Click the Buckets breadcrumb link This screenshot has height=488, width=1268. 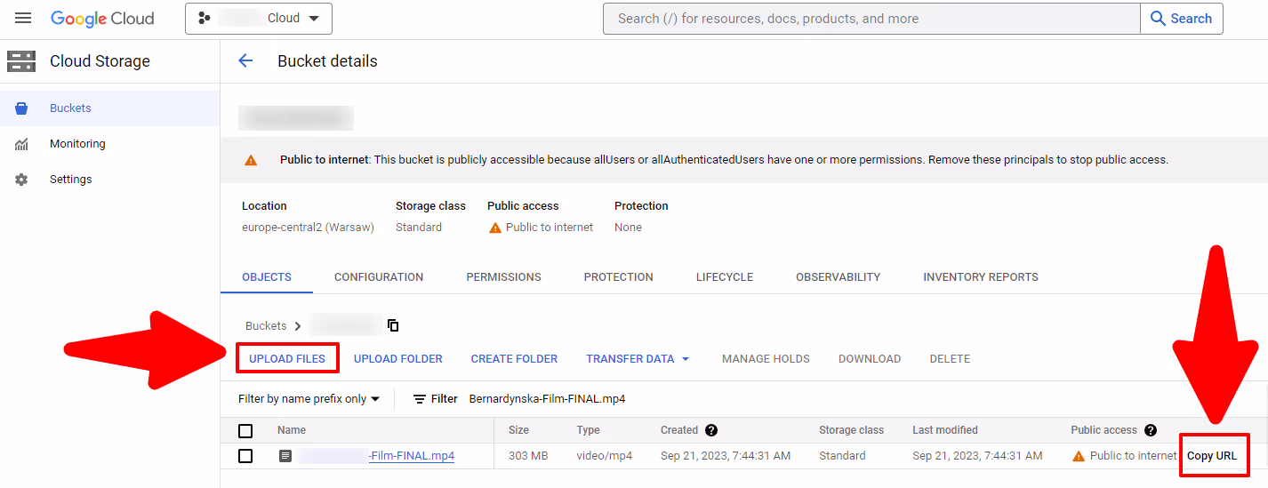click(266, 326)
